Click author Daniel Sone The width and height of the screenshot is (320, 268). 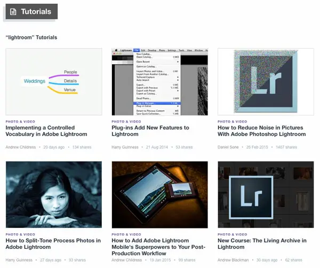tap(228, 147)
